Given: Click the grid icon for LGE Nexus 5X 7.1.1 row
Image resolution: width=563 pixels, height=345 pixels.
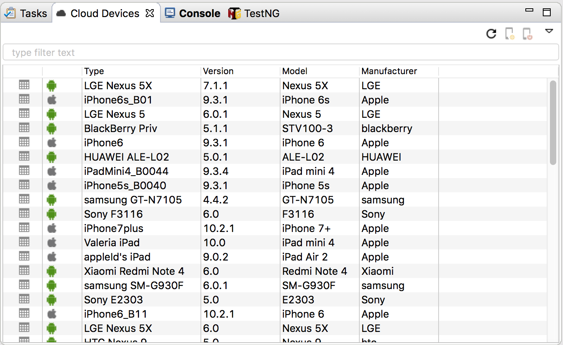Looking at the screenshot, I should pyautogui.click(x=24, y=85).
